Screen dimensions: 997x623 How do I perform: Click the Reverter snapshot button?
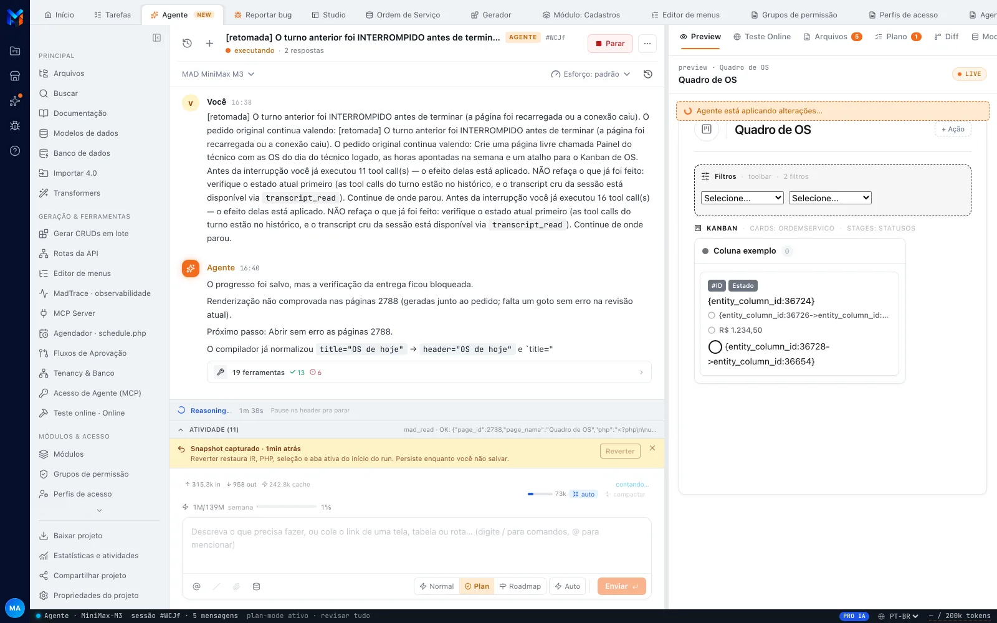[620, 451]
